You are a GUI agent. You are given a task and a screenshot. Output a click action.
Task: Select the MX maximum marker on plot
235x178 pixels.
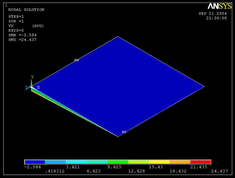tap(124, 132)
